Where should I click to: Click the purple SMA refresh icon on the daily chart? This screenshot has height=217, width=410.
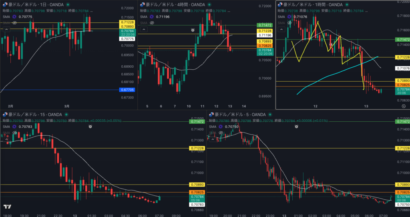coord(15,17)
